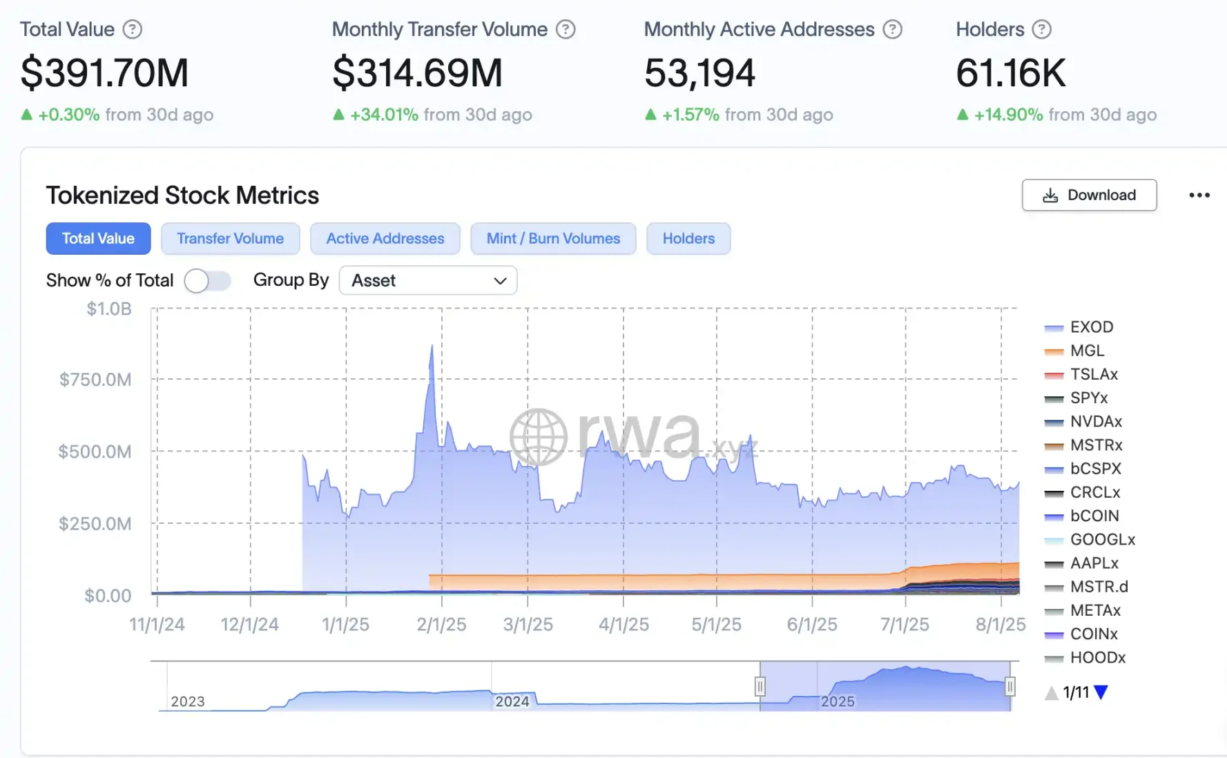The height and width of the screenshot is (758, 1227).
Task: Open the three-dot more options menu
Action: click(x=1199, y=195)
